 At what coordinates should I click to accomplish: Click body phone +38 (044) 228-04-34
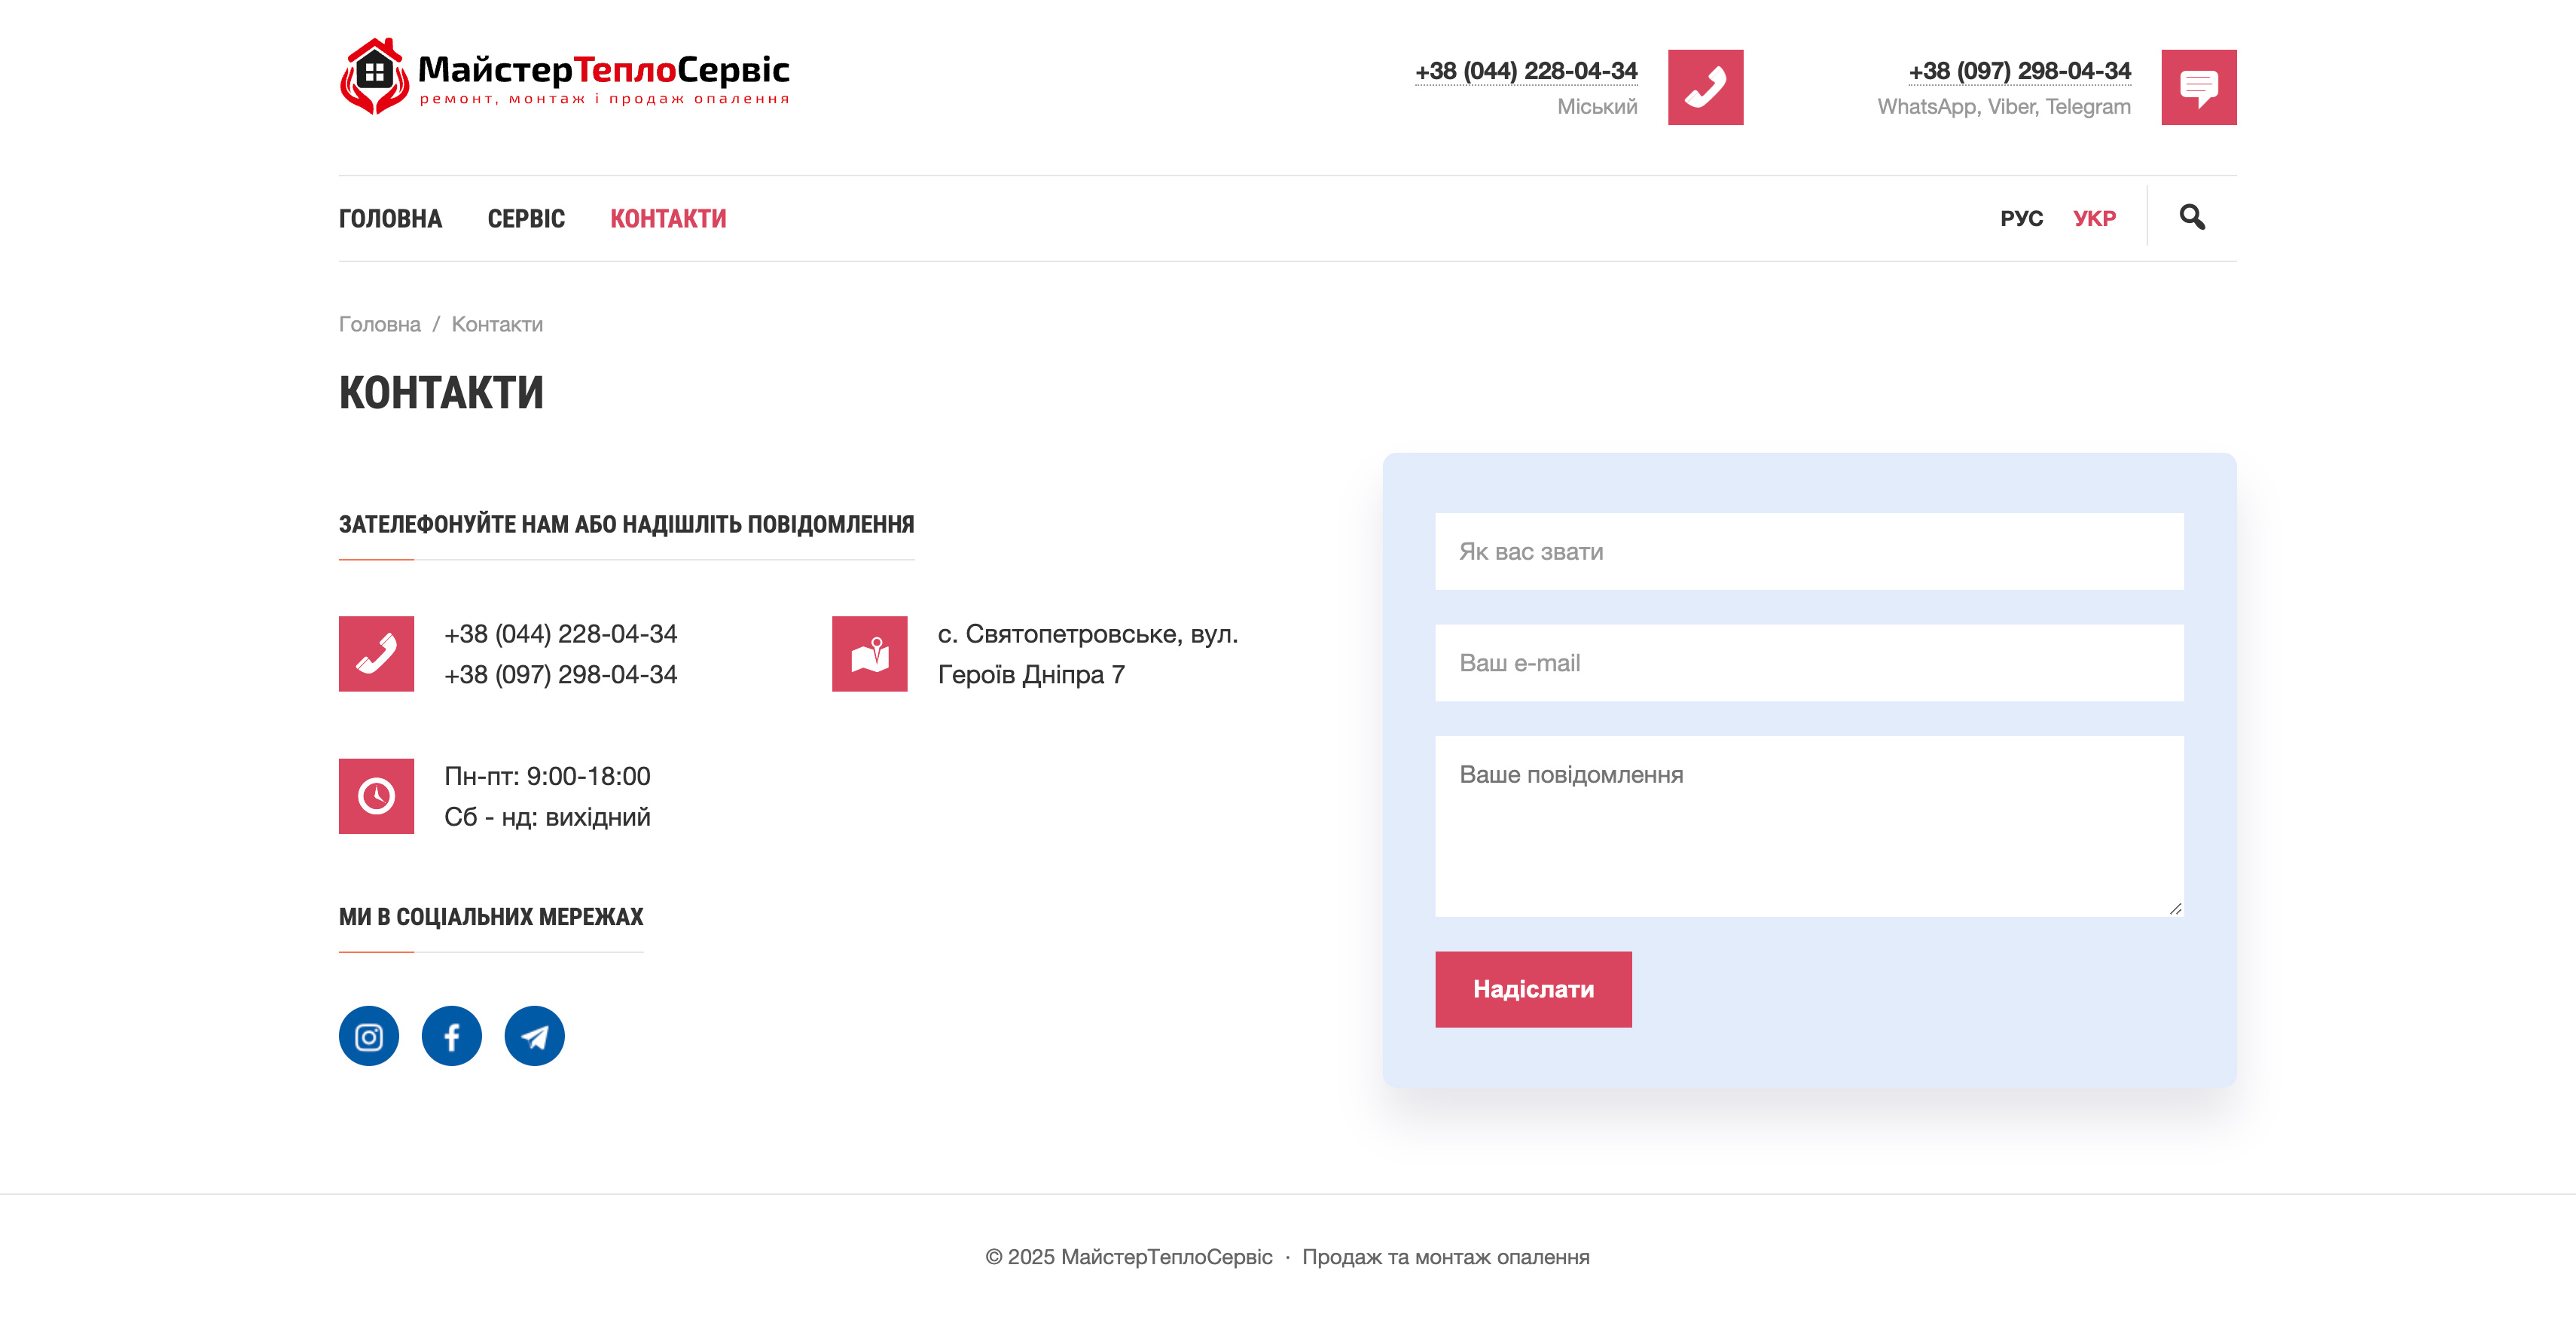click(560, 634)
